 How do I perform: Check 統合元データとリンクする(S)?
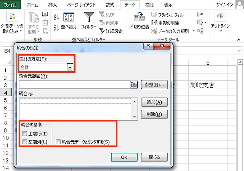pyautogui.click(x=58, y=142)
